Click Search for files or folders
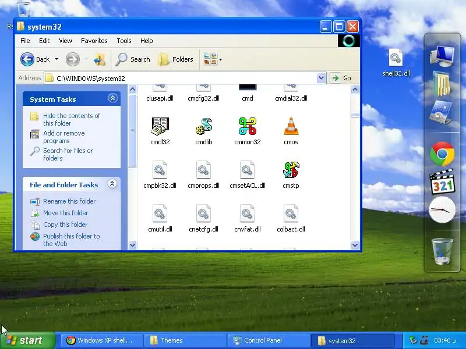 point(68,154)
